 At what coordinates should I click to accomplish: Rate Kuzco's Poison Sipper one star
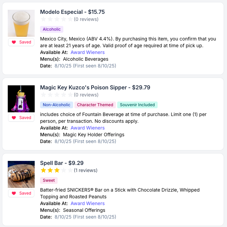(x=43, y=95)
